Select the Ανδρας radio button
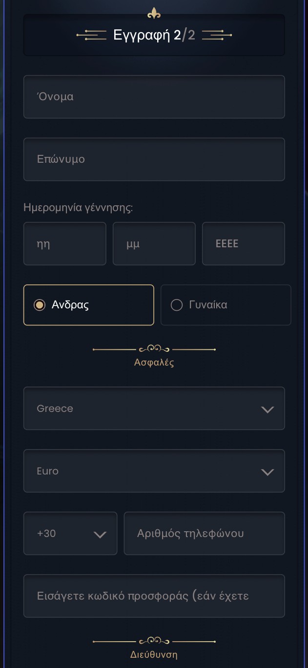Image resolution: width=308 pixels, height=668 pixels. click(x=40, y=305)
